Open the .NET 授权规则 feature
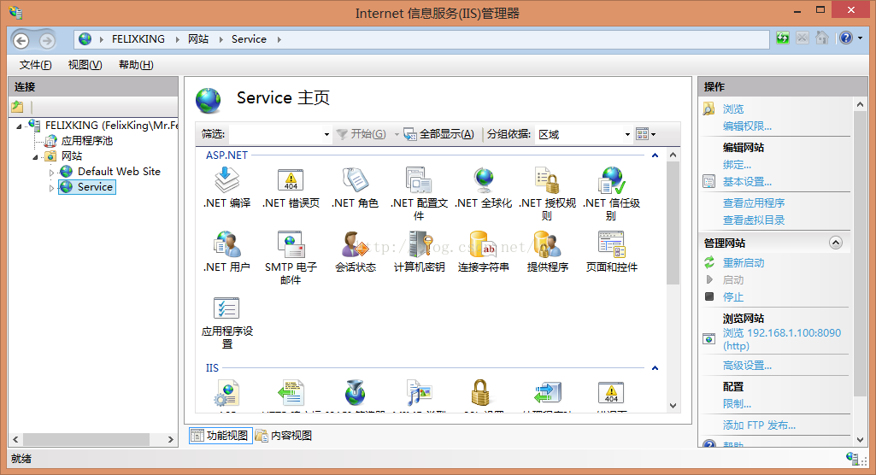 pos(547,193)
